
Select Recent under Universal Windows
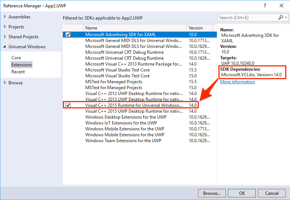[x=18, y=72]
